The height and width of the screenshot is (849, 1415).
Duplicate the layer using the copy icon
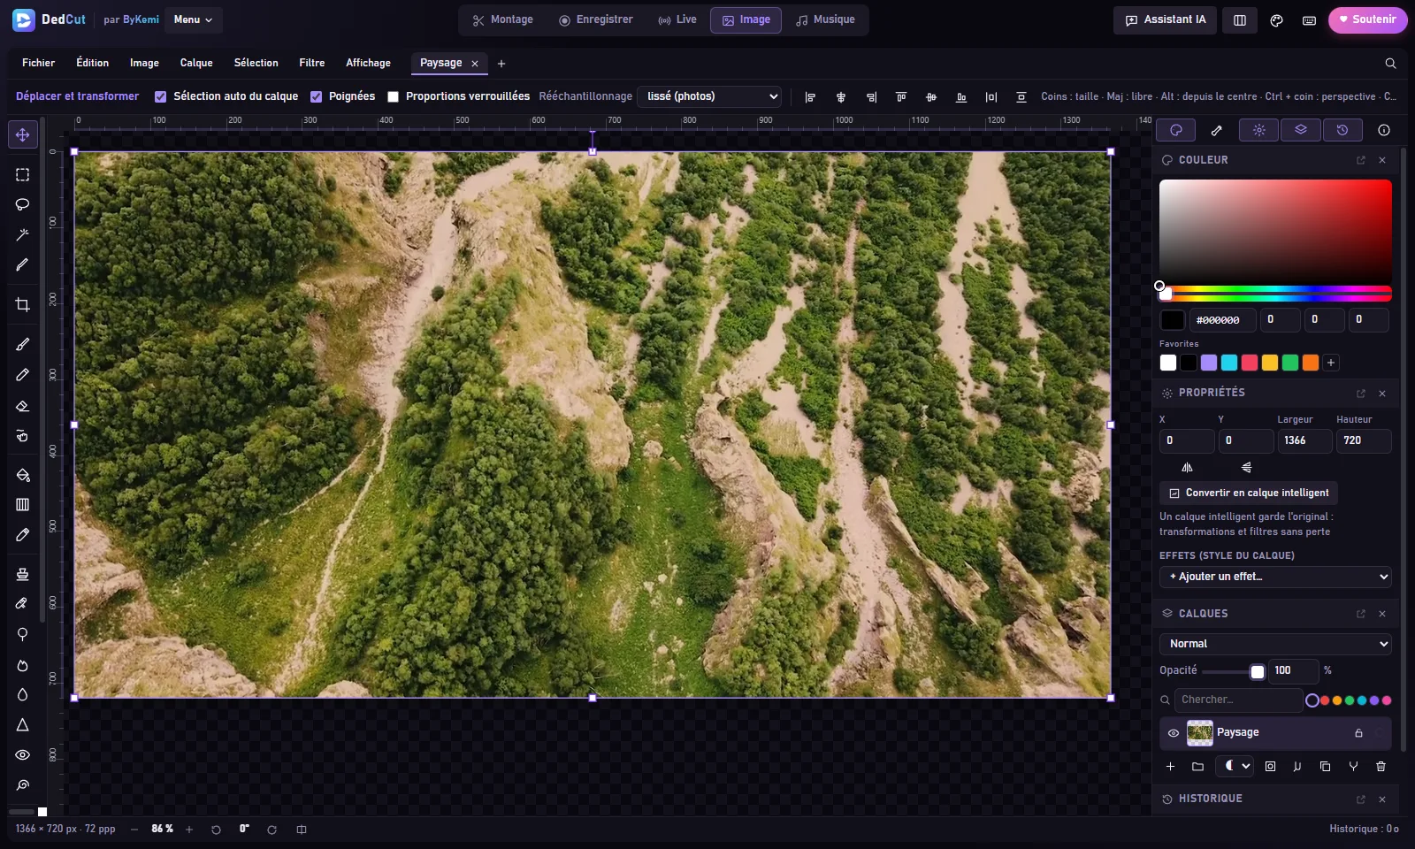[x=1325, y=767]
